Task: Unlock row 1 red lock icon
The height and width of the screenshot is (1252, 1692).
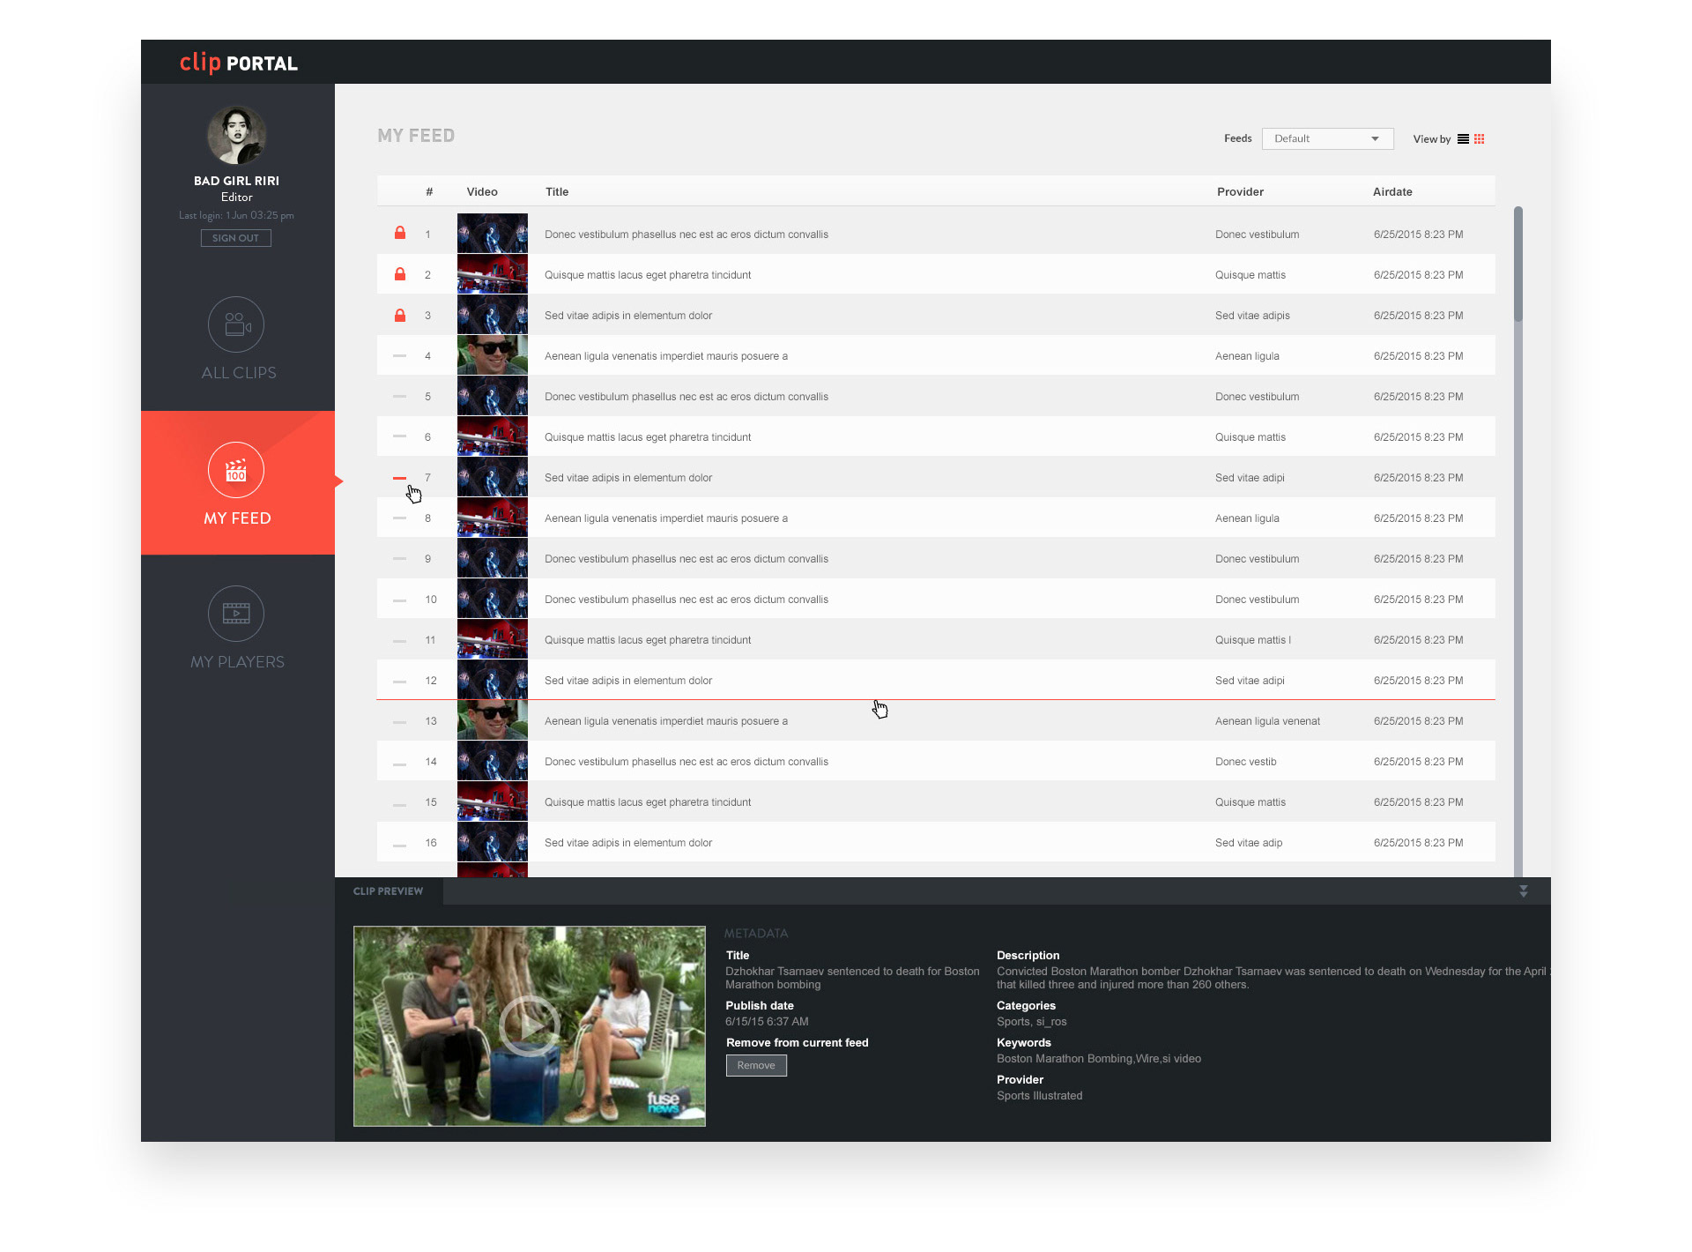Action: [x=400, y=233]
